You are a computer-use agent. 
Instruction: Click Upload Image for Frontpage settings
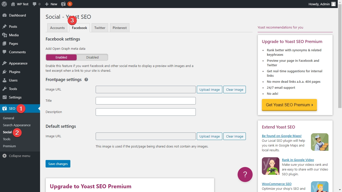(x=210, y=89)
